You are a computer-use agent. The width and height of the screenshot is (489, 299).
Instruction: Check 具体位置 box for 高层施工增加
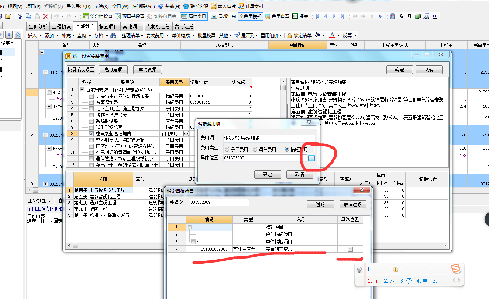pyautogui.click(x=350, y=249)
